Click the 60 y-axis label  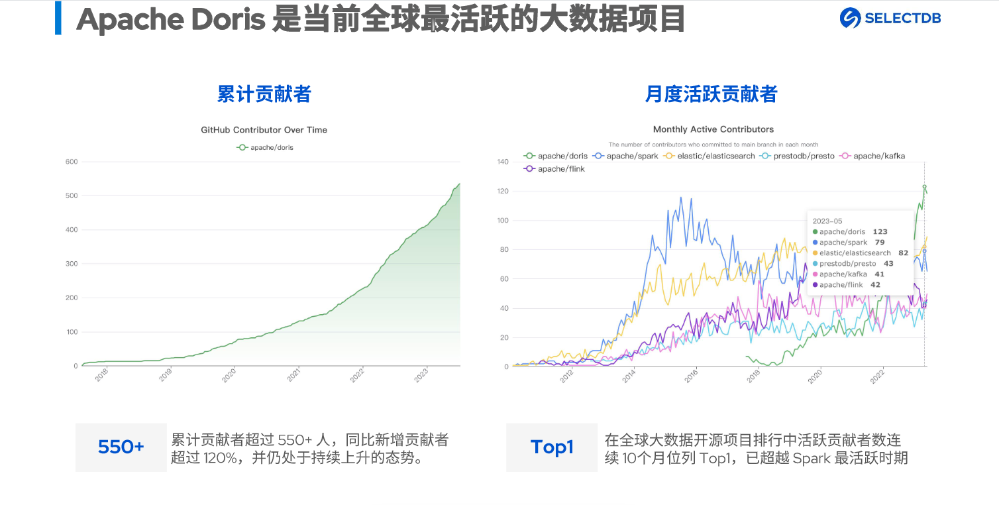pos(503,279)
